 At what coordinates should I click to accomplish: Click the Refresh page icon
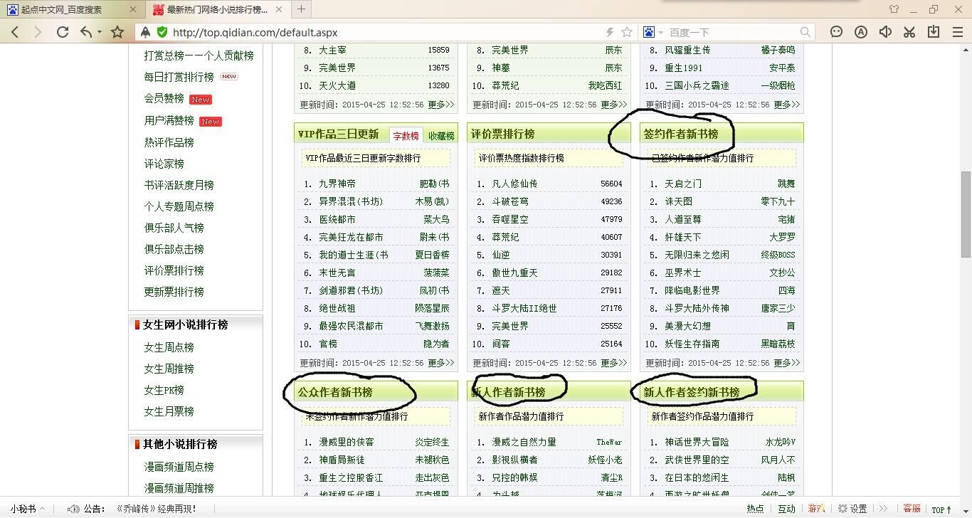point(62,32)
